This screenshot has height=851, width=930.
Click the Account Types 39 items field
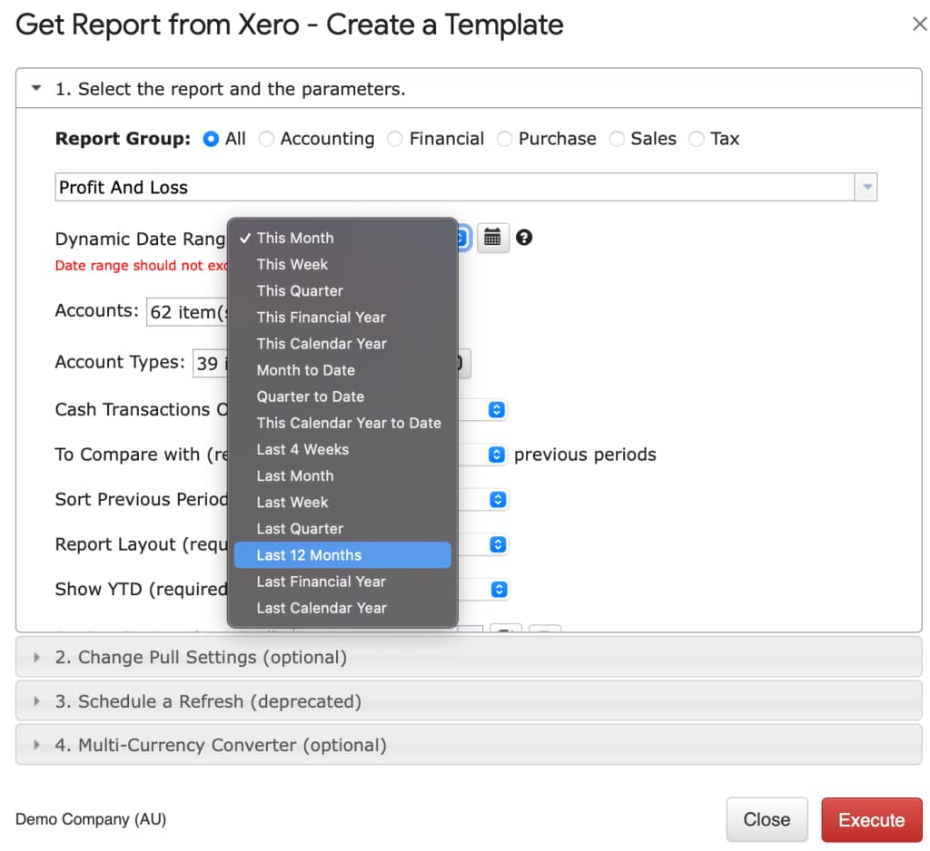(210, 363)
